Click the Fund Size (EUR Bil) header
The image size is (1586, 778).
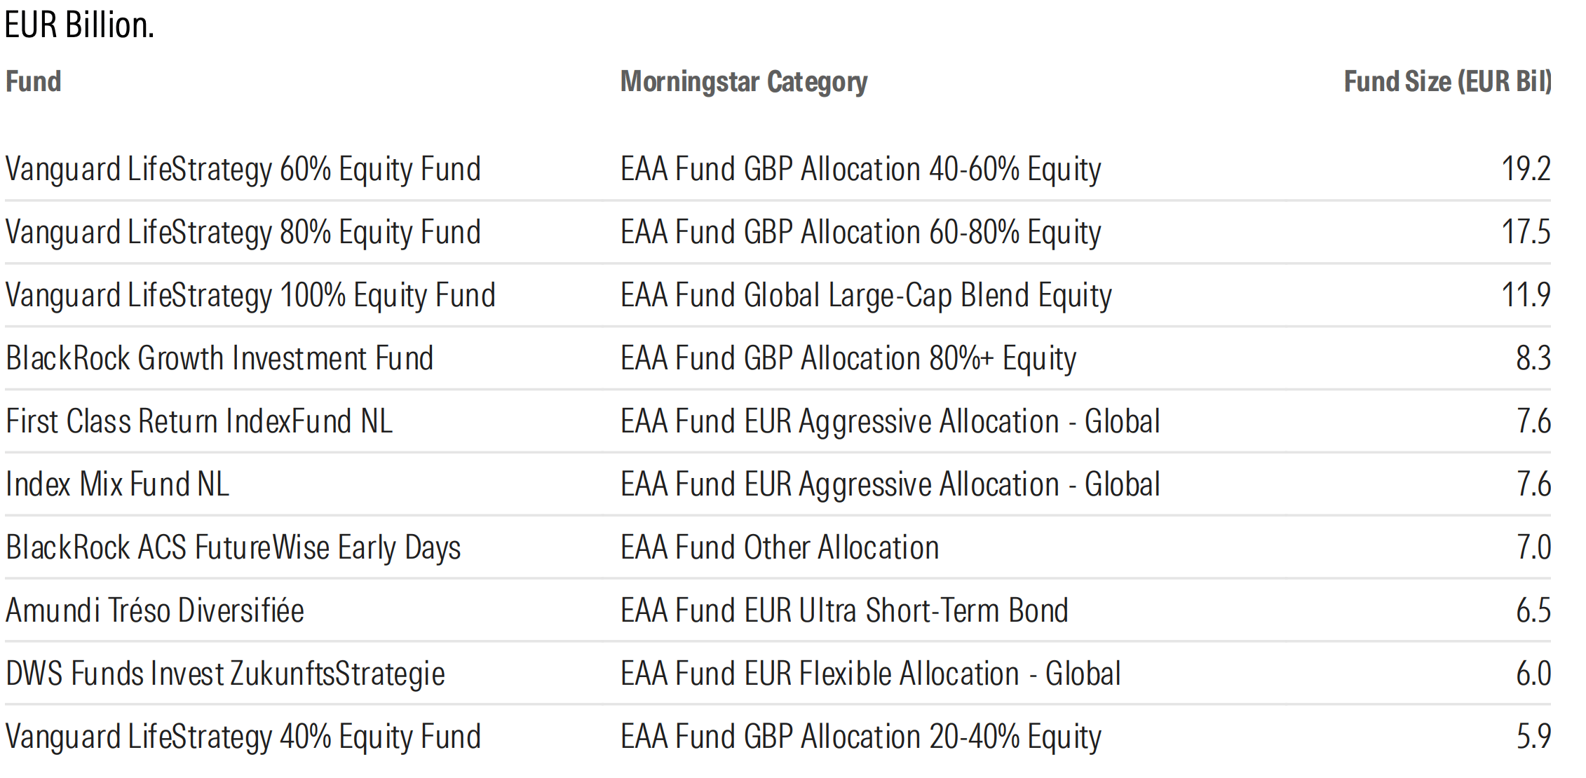tap(1448, 82)
